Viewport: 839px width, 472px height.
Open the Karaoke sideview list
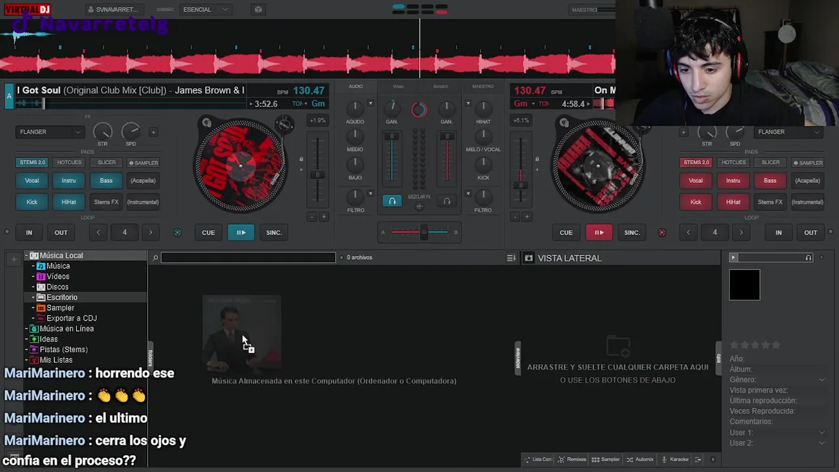click(675, 460)
